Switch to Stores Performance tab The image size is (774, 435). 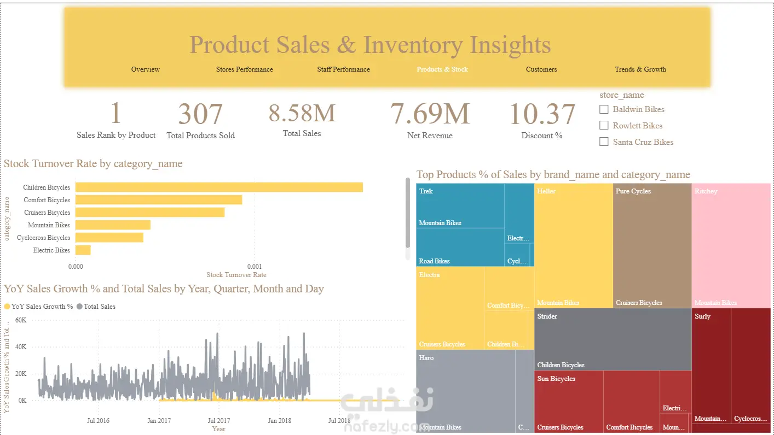[245, 69]
